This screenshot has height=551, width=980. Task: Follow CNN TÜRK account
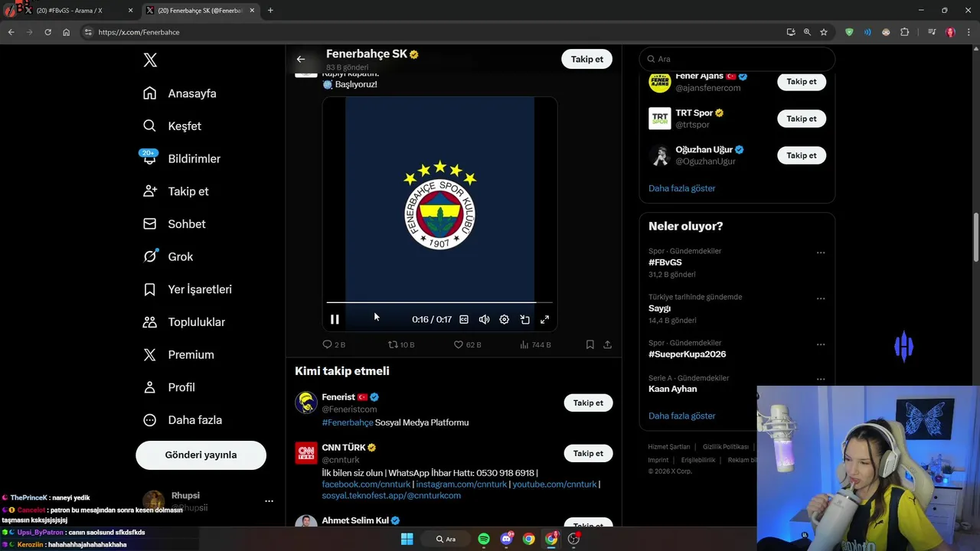point(588,454)
